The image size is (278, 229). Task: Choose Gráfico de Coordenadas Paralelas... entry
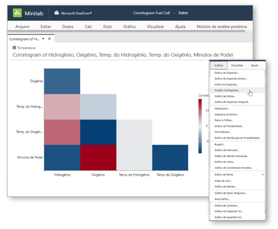[237, 168]
